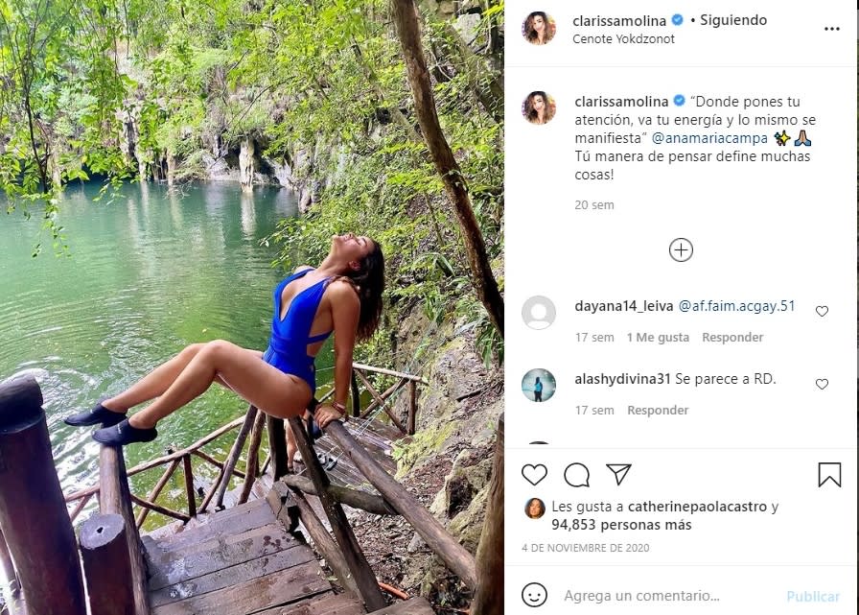859x615 pixels.
Task: Like dayana14_leiva's comment
Action: (822, 311)
